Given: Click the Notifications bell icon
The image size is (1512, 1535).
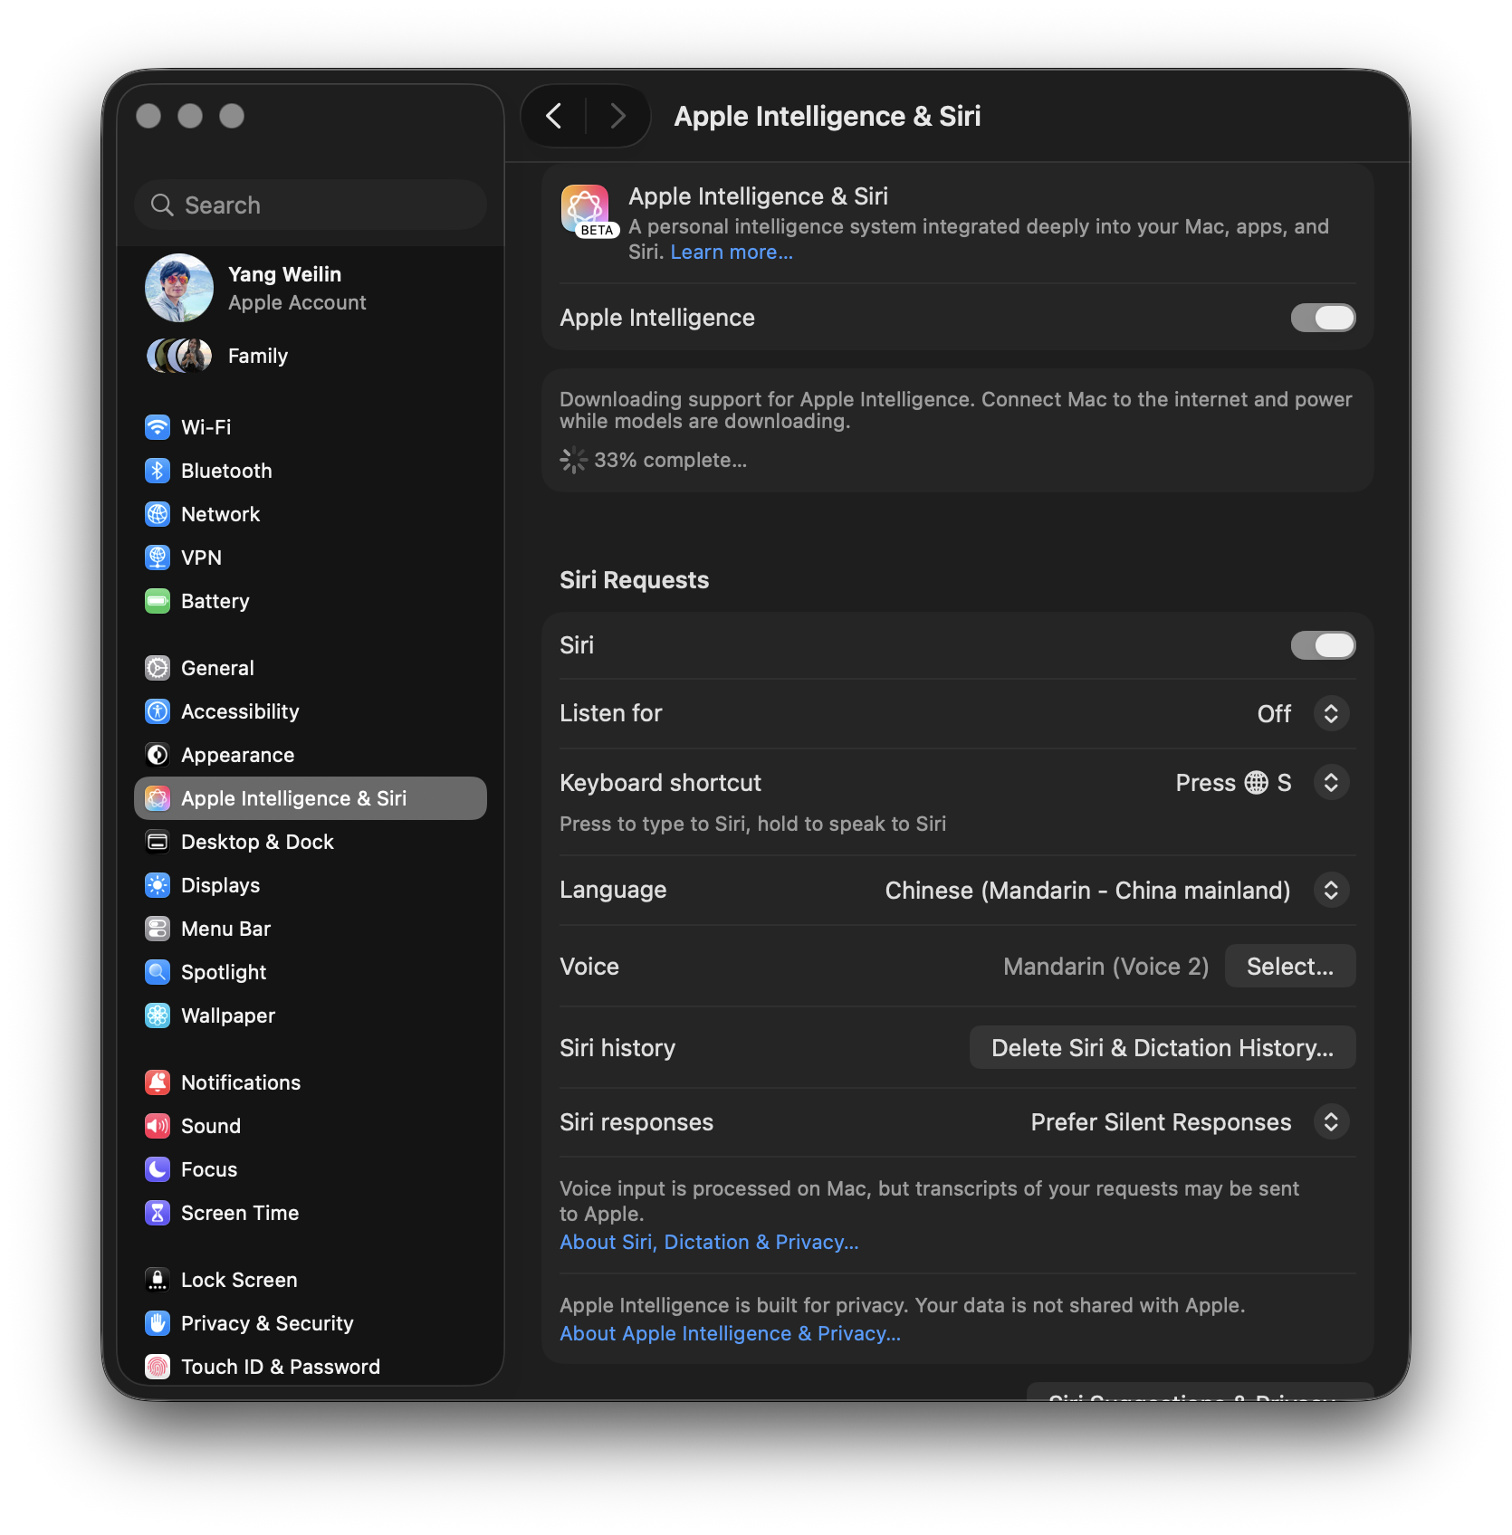Looking at the screenshot, I should [158, 1082].
